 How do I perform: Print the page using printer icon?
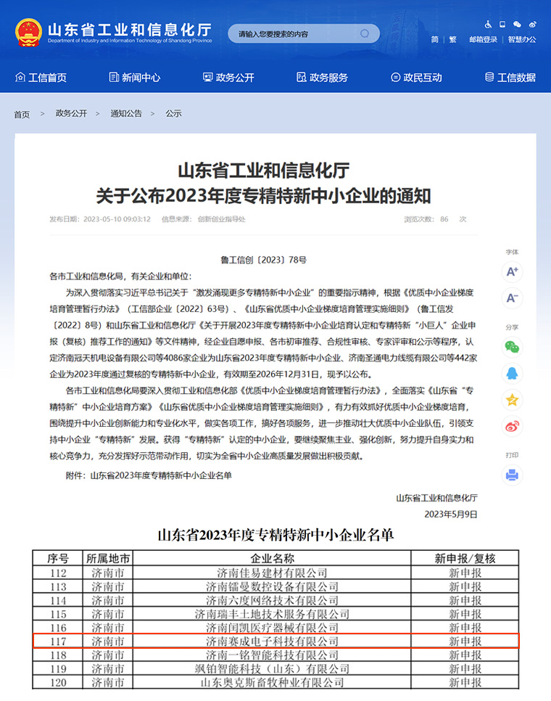tap(513, 475)
